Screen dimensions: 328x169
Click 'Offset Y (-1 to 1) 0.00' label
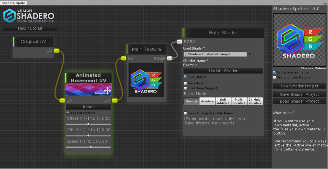(88, 130)
